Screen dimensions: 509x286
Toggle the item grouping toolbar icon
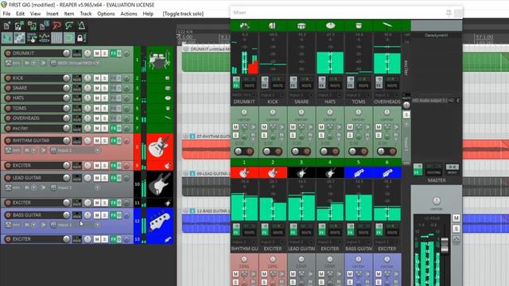[x=19, y=38]
